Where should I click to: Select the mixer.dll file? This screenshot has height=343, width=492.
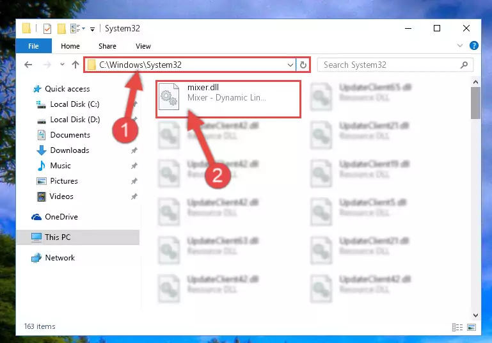click(x=228, y=99)
